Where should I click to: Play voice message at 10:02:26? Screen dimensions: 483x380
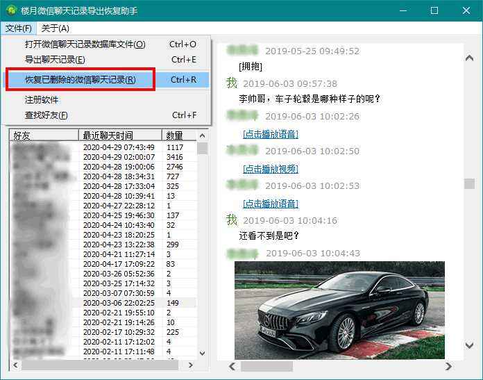[271, 134]
